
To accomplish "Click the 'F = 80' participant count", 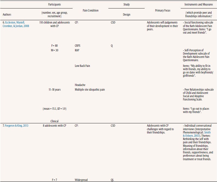I will click(55, 46).
